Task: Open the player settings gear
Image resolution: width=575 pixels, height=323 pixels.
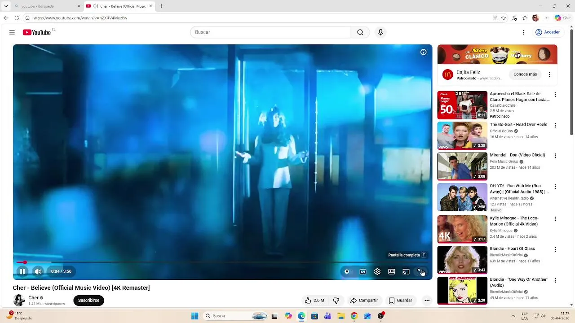Action: (377, 271)
